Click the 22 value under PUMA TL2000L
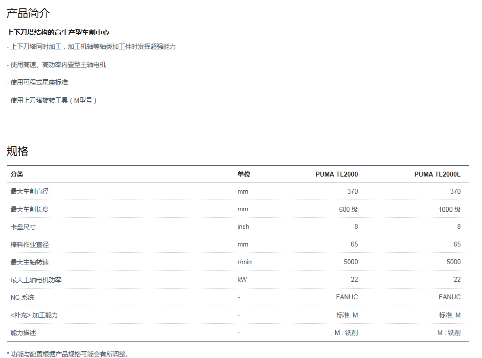 tap(457, 279)
